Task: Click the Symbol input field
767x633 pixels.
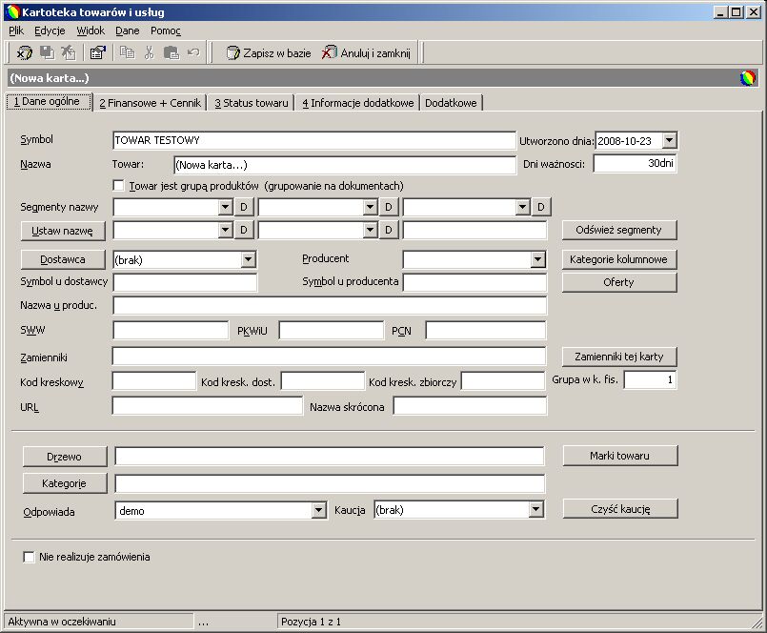Action: [314, 140]
